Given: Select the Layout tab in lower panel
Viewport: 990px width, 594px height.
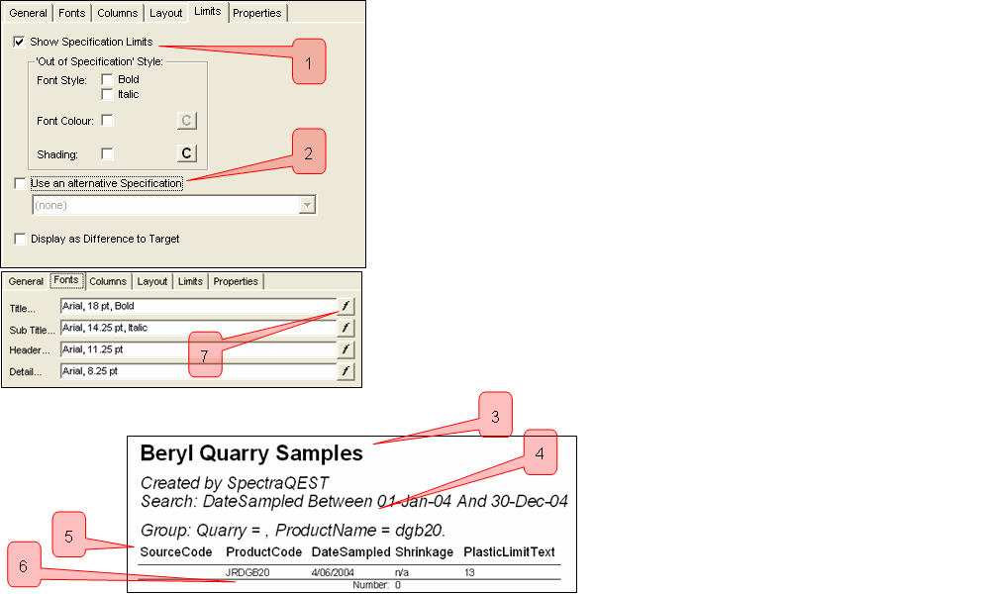Looking at the screenshot, I should tap(152, 281).
